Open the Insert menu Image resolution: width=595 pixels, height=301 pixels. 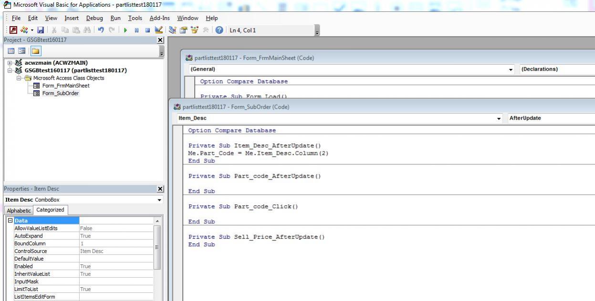pos(72,18)
